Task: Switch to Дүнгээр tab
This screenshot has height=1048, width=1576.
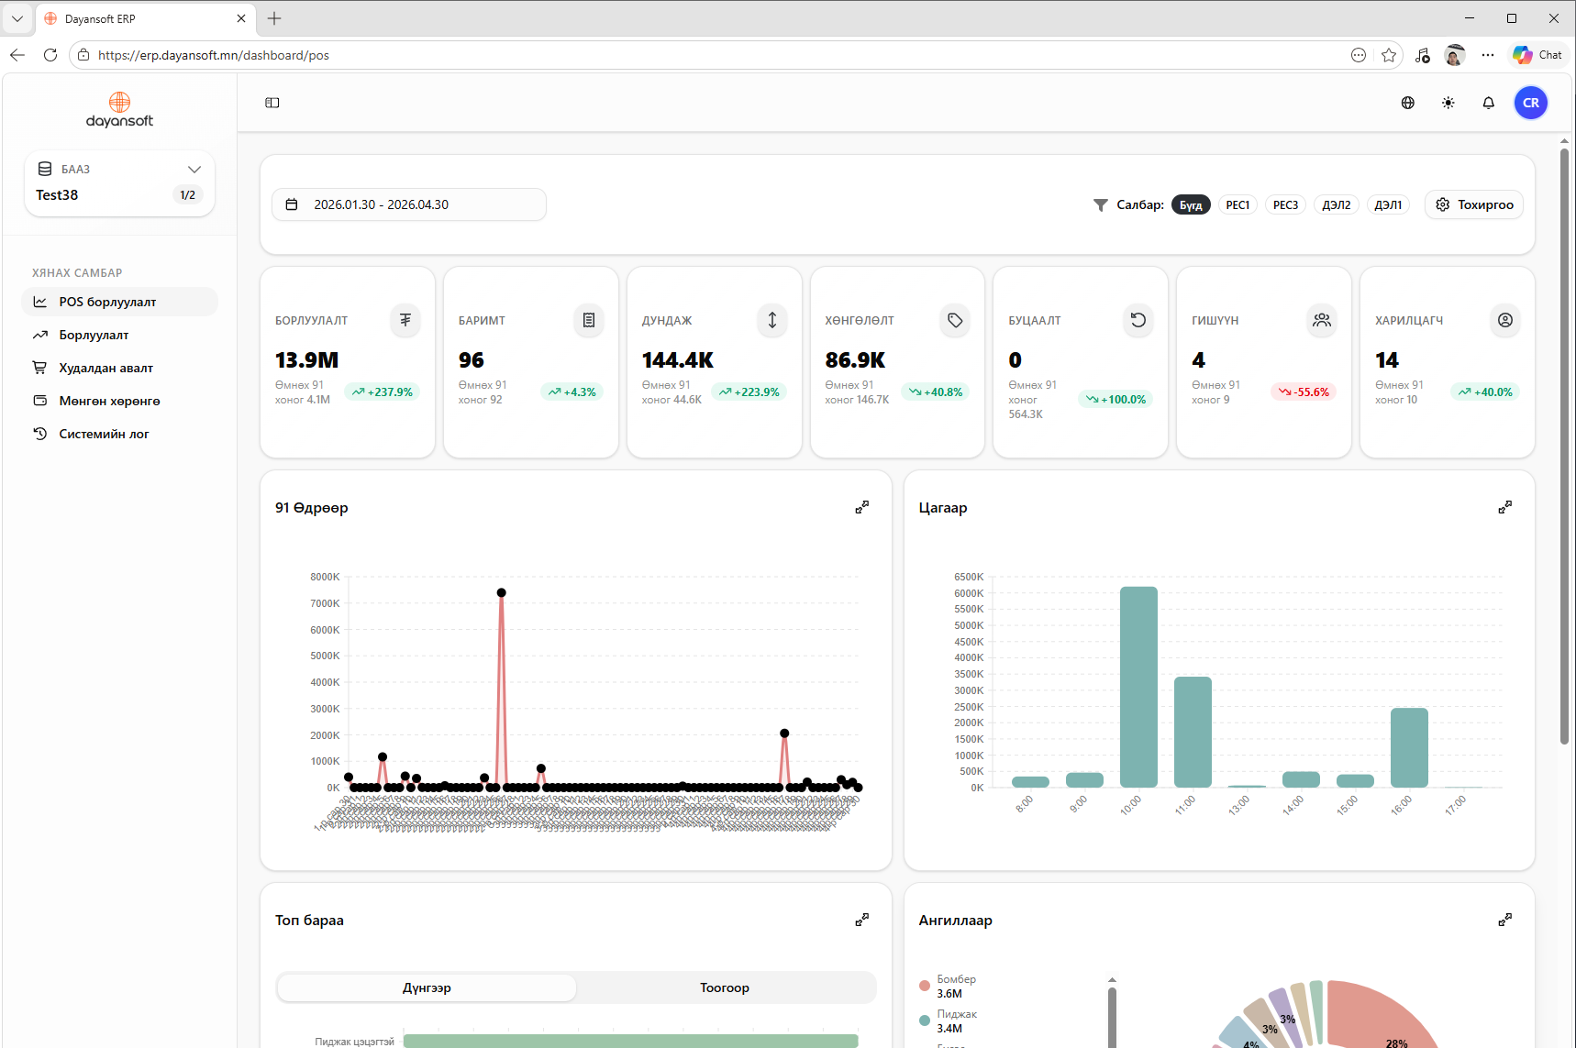Action: coord(427,987)
